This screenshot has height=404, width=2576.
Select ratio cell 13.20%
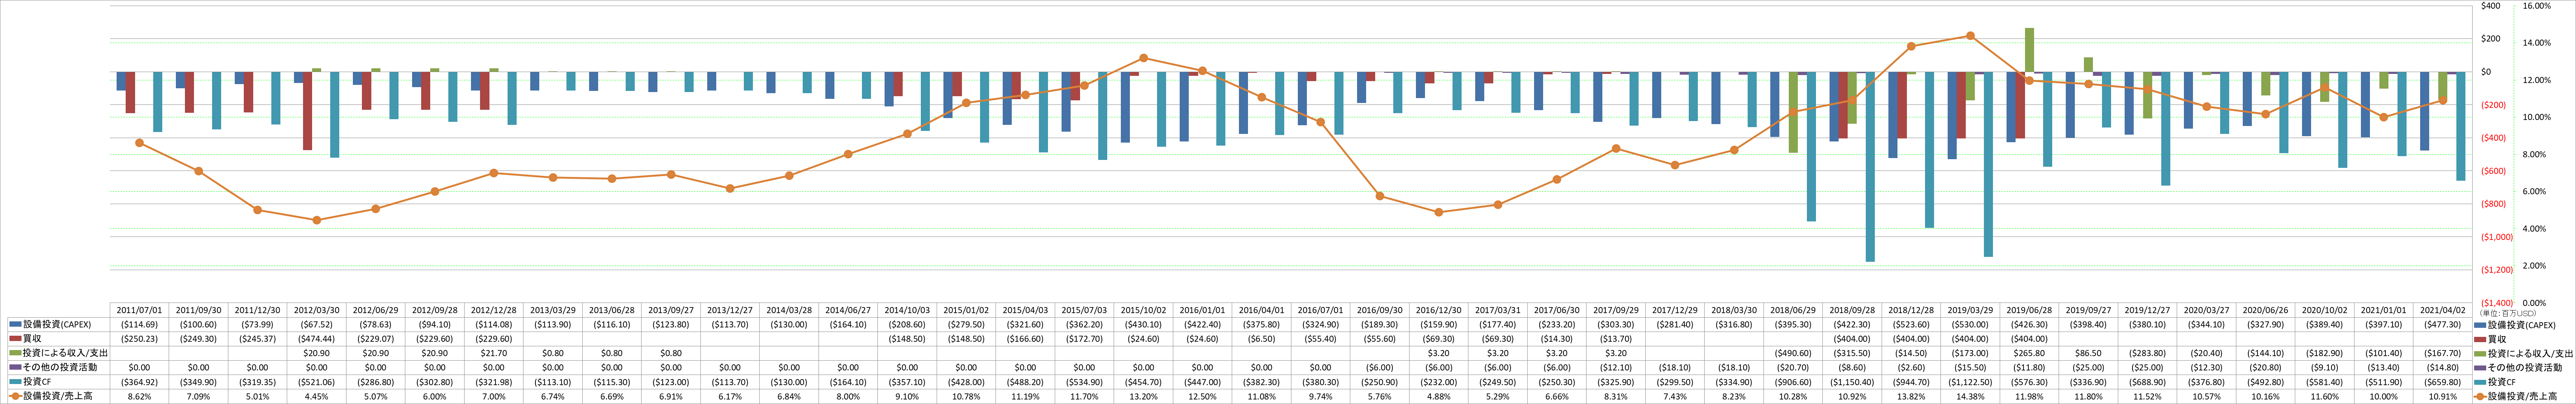[1144, 397]
